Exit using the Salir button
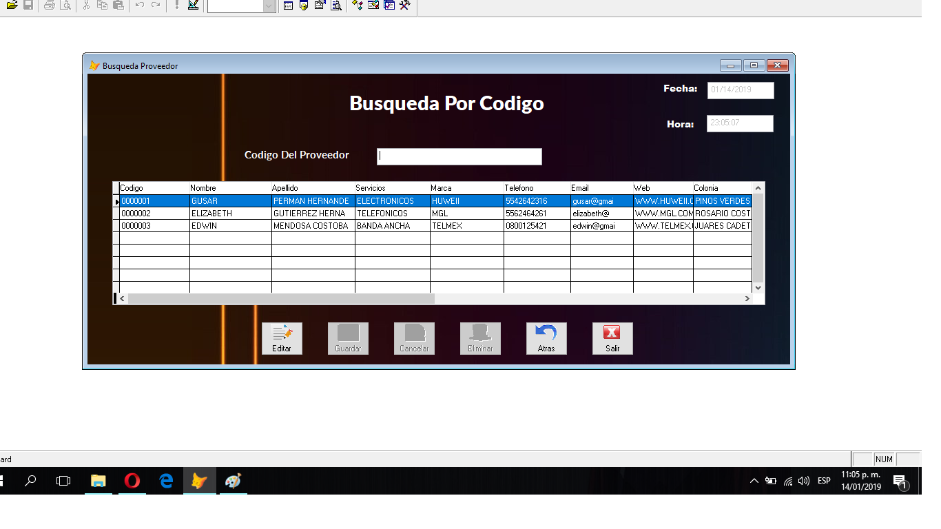Image resolution: width=941 pixels, height=529 pixels. click(612, 339)
